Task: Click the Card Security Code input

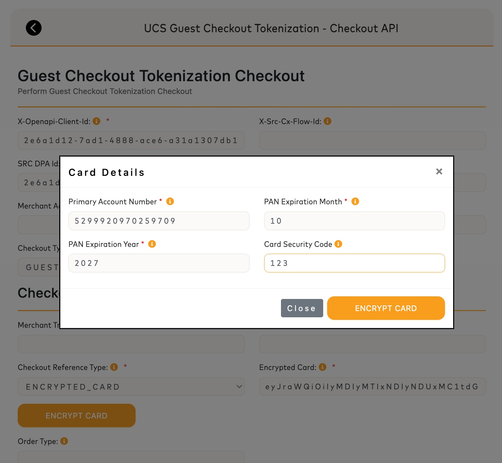Action: [x=354, y=263]
